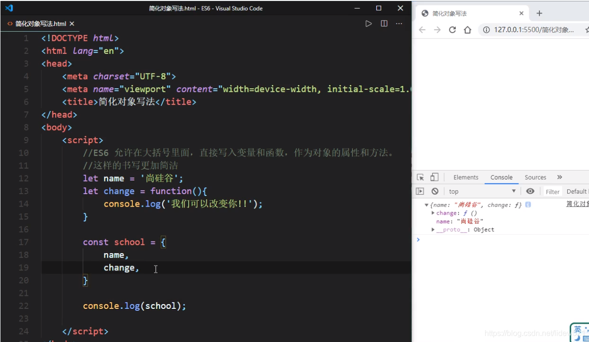Image resolution: width=589 pixels, height=342 pixels.
Task: Show more DevTools tabs with the double chevron
Action: pos(560,177)
